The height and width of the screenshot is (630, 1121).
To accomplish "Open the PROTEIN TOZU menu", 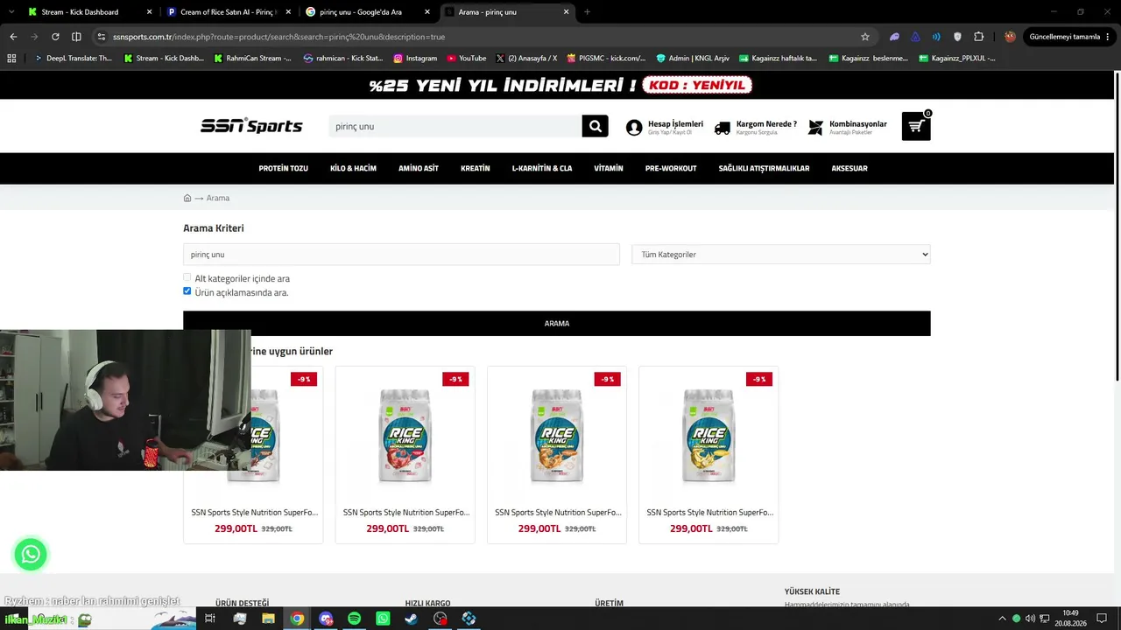I will [283, 168].
